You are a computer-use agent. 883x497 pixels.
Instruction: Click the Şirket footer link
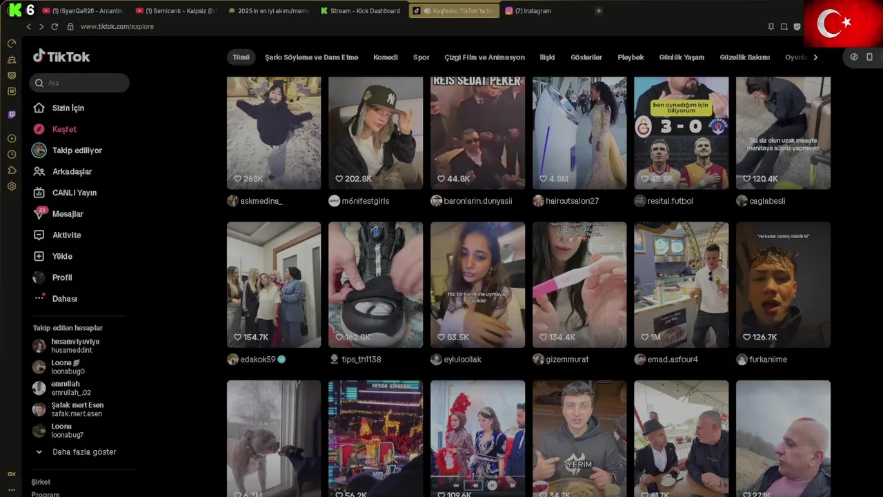coord(41,482)
